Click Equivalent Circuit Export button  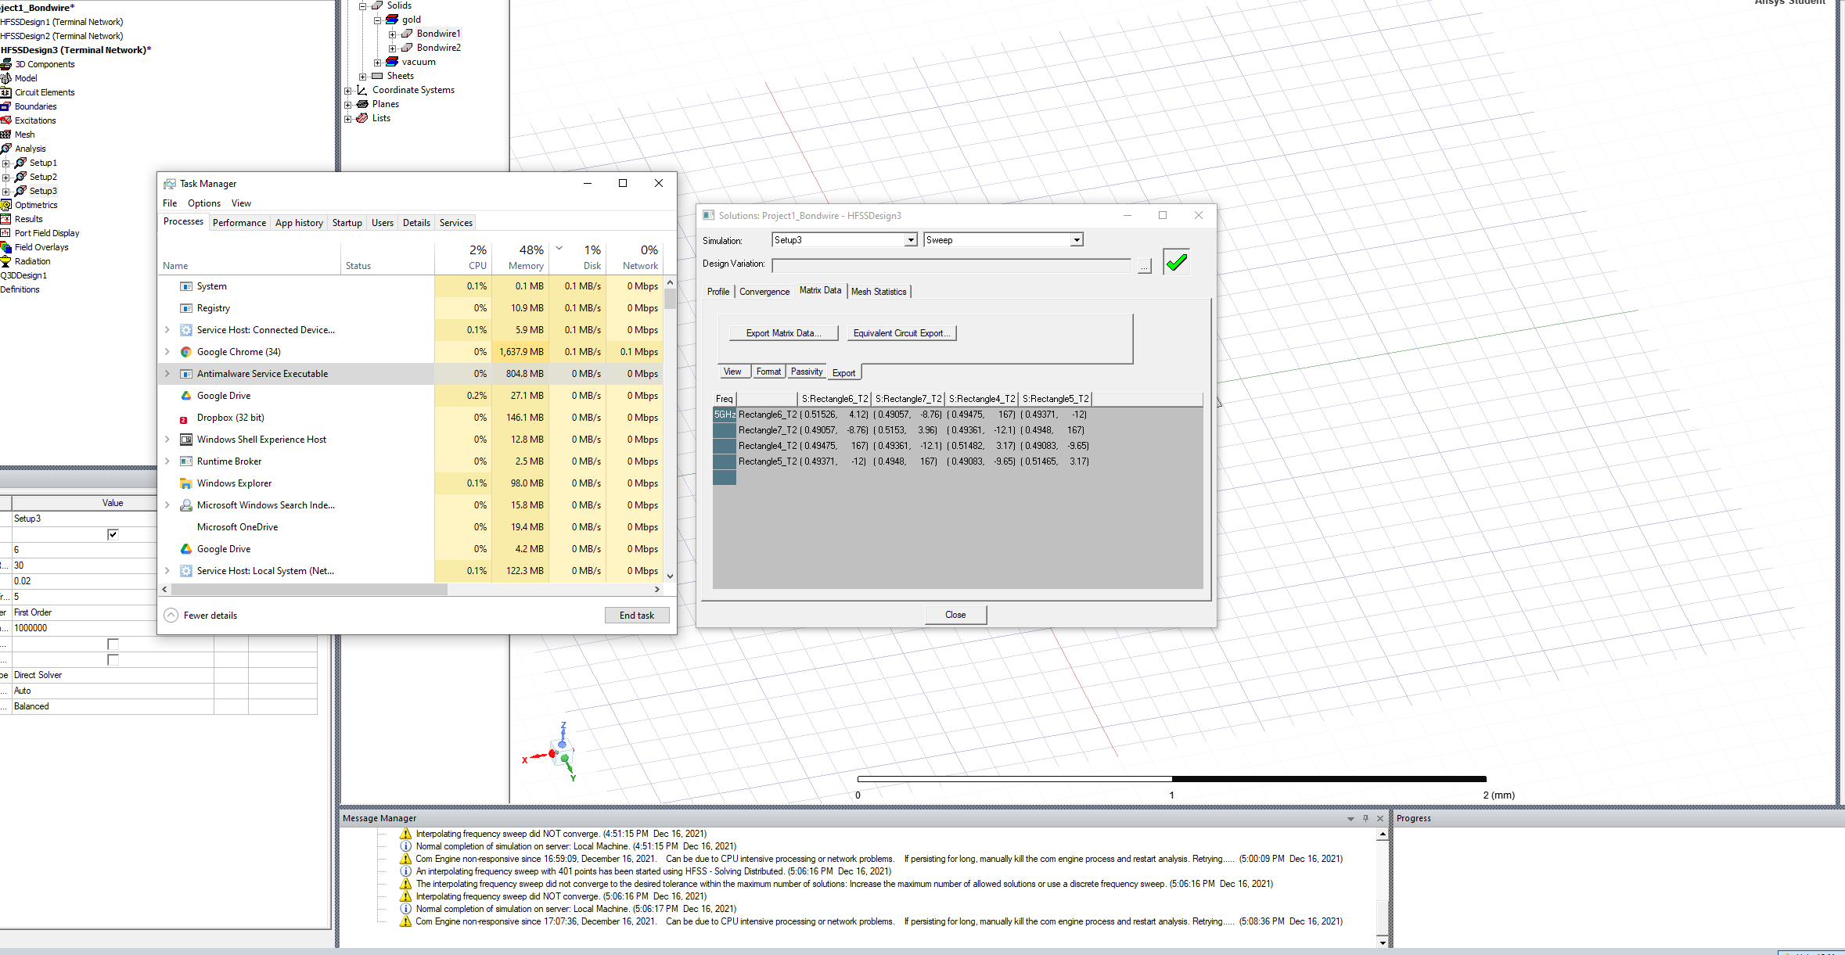coord(901,333)
